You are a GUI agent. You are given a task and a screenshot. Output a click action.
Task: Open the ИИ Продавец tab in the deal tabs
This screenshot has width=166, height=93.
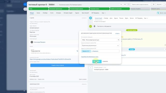point(95,13)
